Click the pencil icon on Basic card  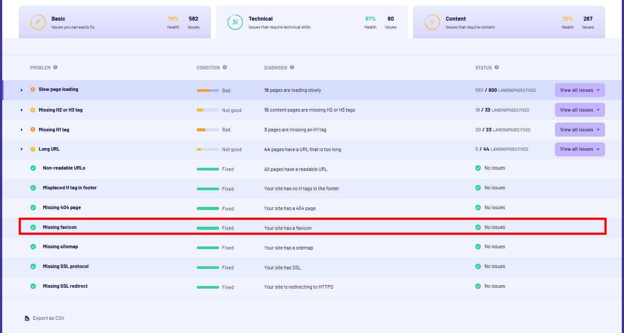click(38, 22)
